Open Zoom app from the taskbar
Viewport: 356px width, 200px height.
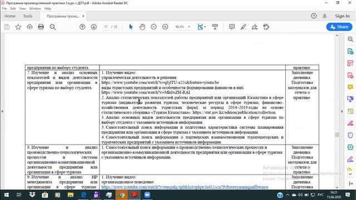[x=147, y=195]
